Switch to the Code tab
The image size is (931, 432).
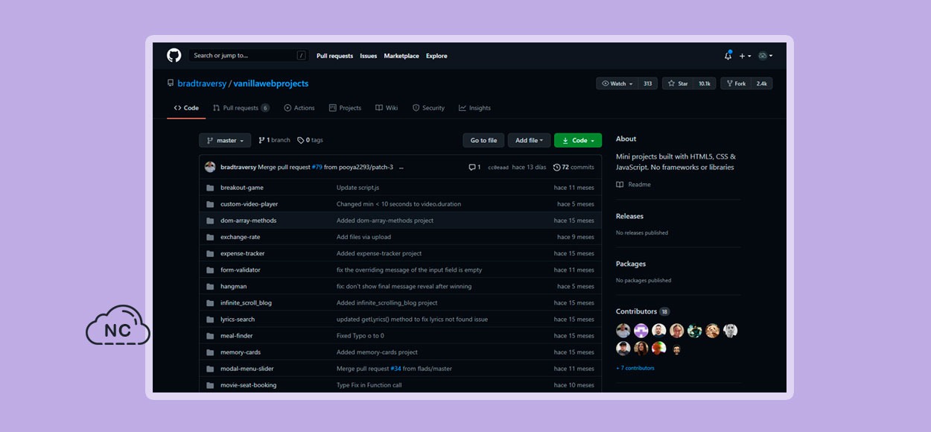(186, 108)
